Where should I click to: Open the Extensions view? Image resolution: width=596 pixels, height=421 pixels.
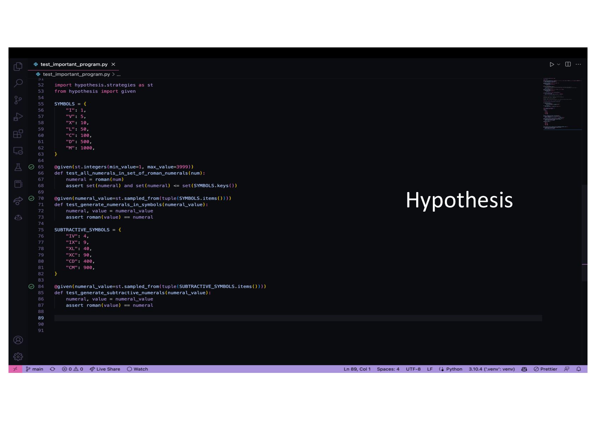pos(18,134)
